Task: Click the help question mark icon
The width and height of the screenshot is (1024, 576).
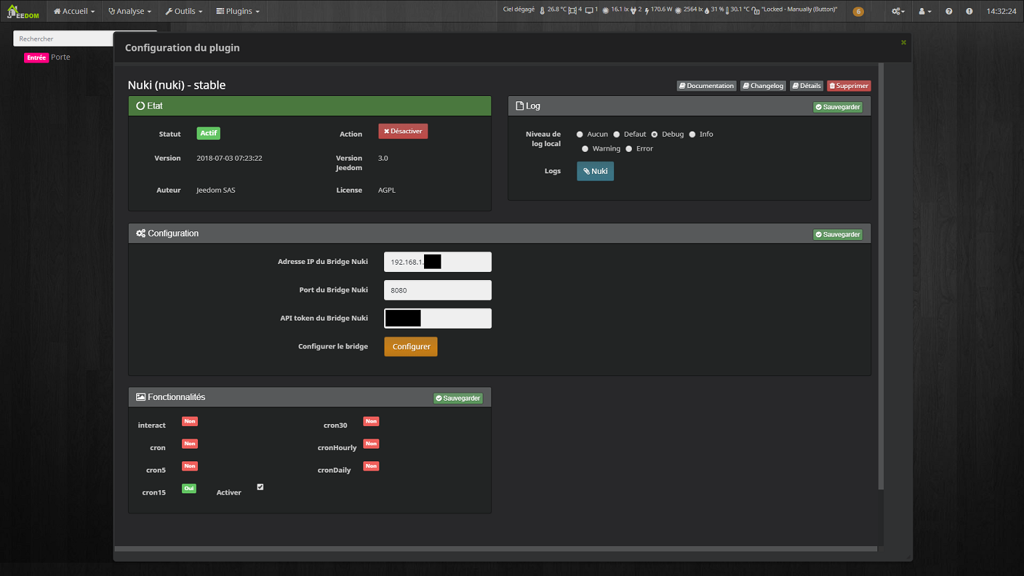Action: (949, 11)
